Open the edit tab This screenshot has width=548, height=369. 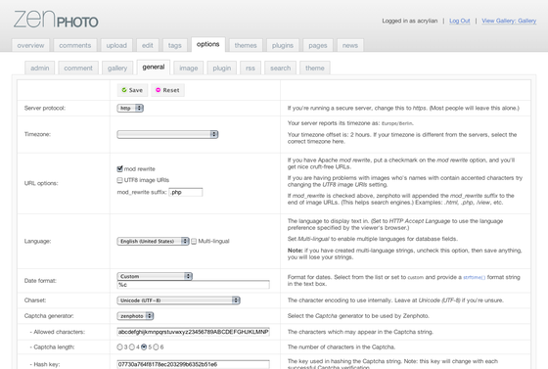[x=148, y=45]
